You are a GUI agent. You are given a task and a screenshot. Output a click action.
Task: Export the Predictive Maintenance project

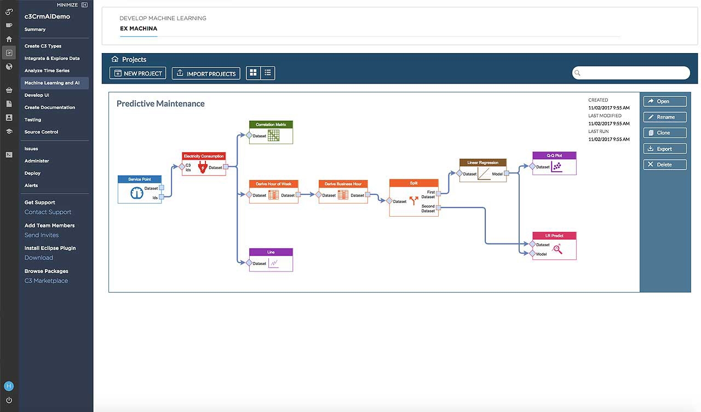pos(665,148)
